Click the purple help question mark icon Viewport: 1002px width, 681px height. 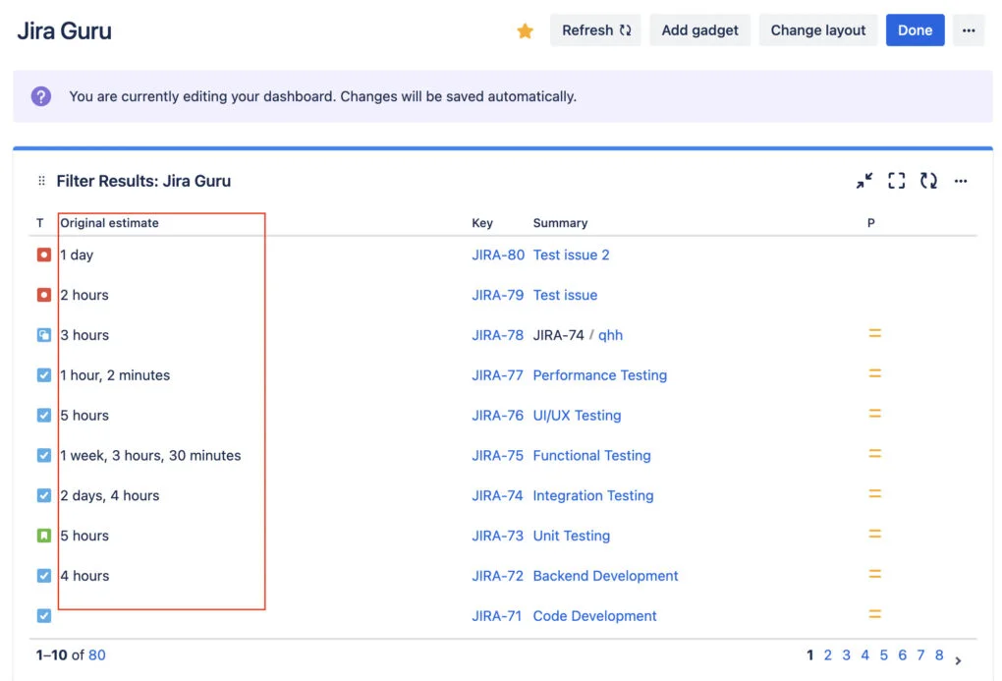coord(41,96)
